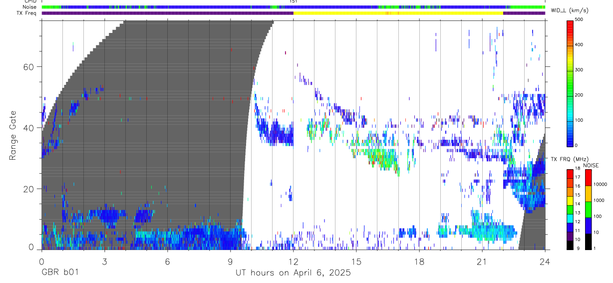Select the 'Range Gate' y-axis title
Screen dimensions: 613x283
[12, 135]
